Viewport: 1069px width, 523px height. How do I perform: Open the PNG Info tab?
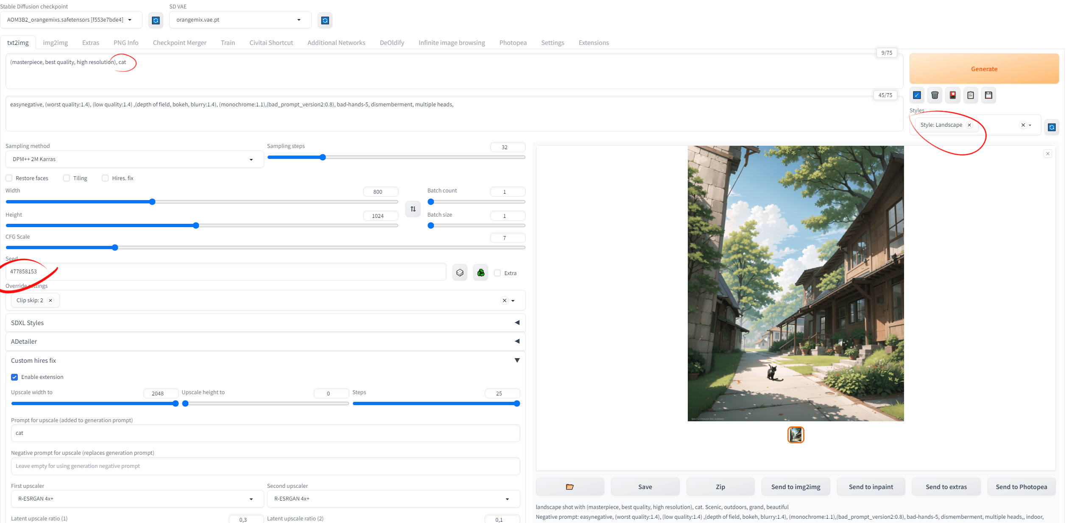tap(126, 43)
